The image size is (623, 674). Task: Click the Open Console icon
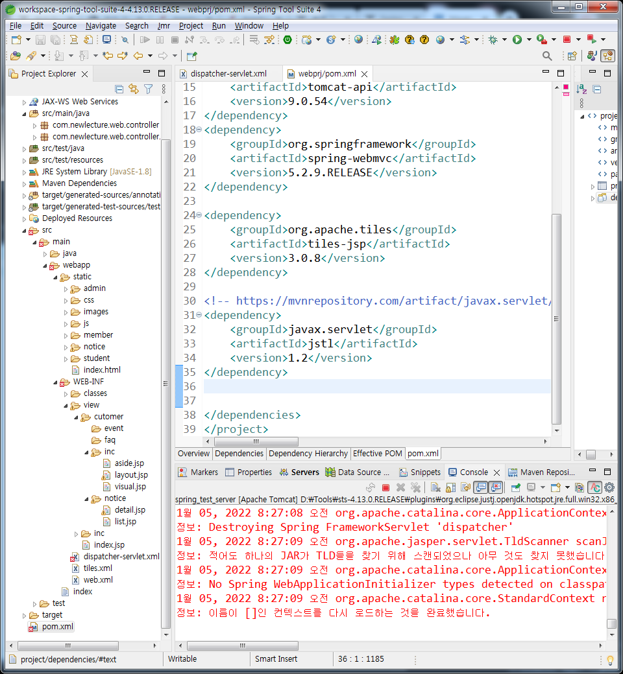coord(556,487)
